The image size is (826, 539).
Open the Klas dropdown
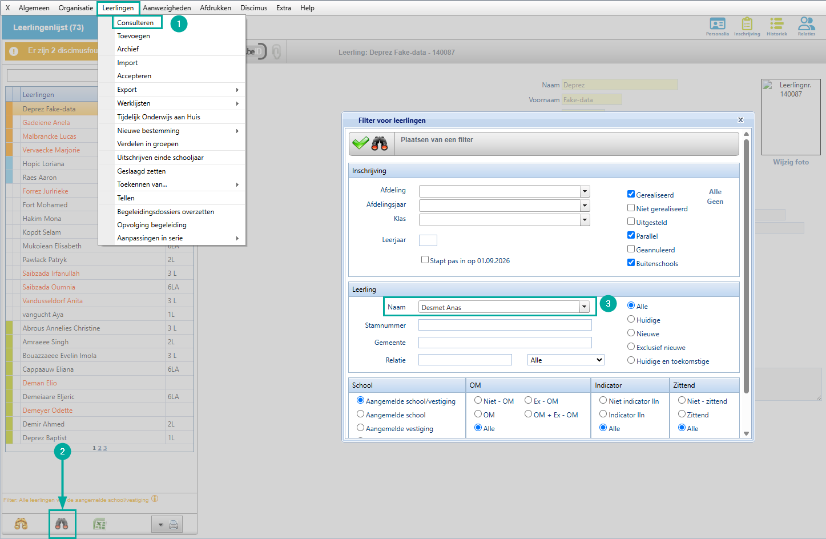click(585, 220)
